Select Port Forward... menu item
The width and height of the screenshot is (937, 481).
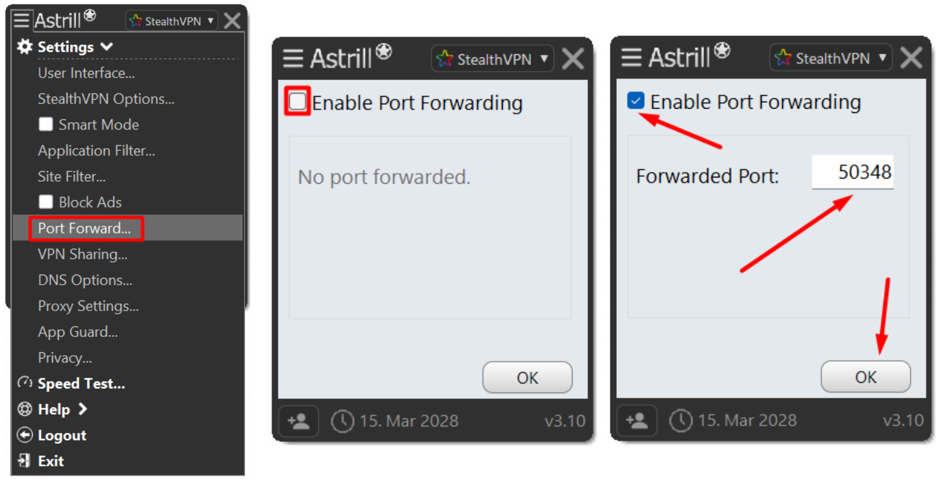pyautogui.click(x=85, y=229)
